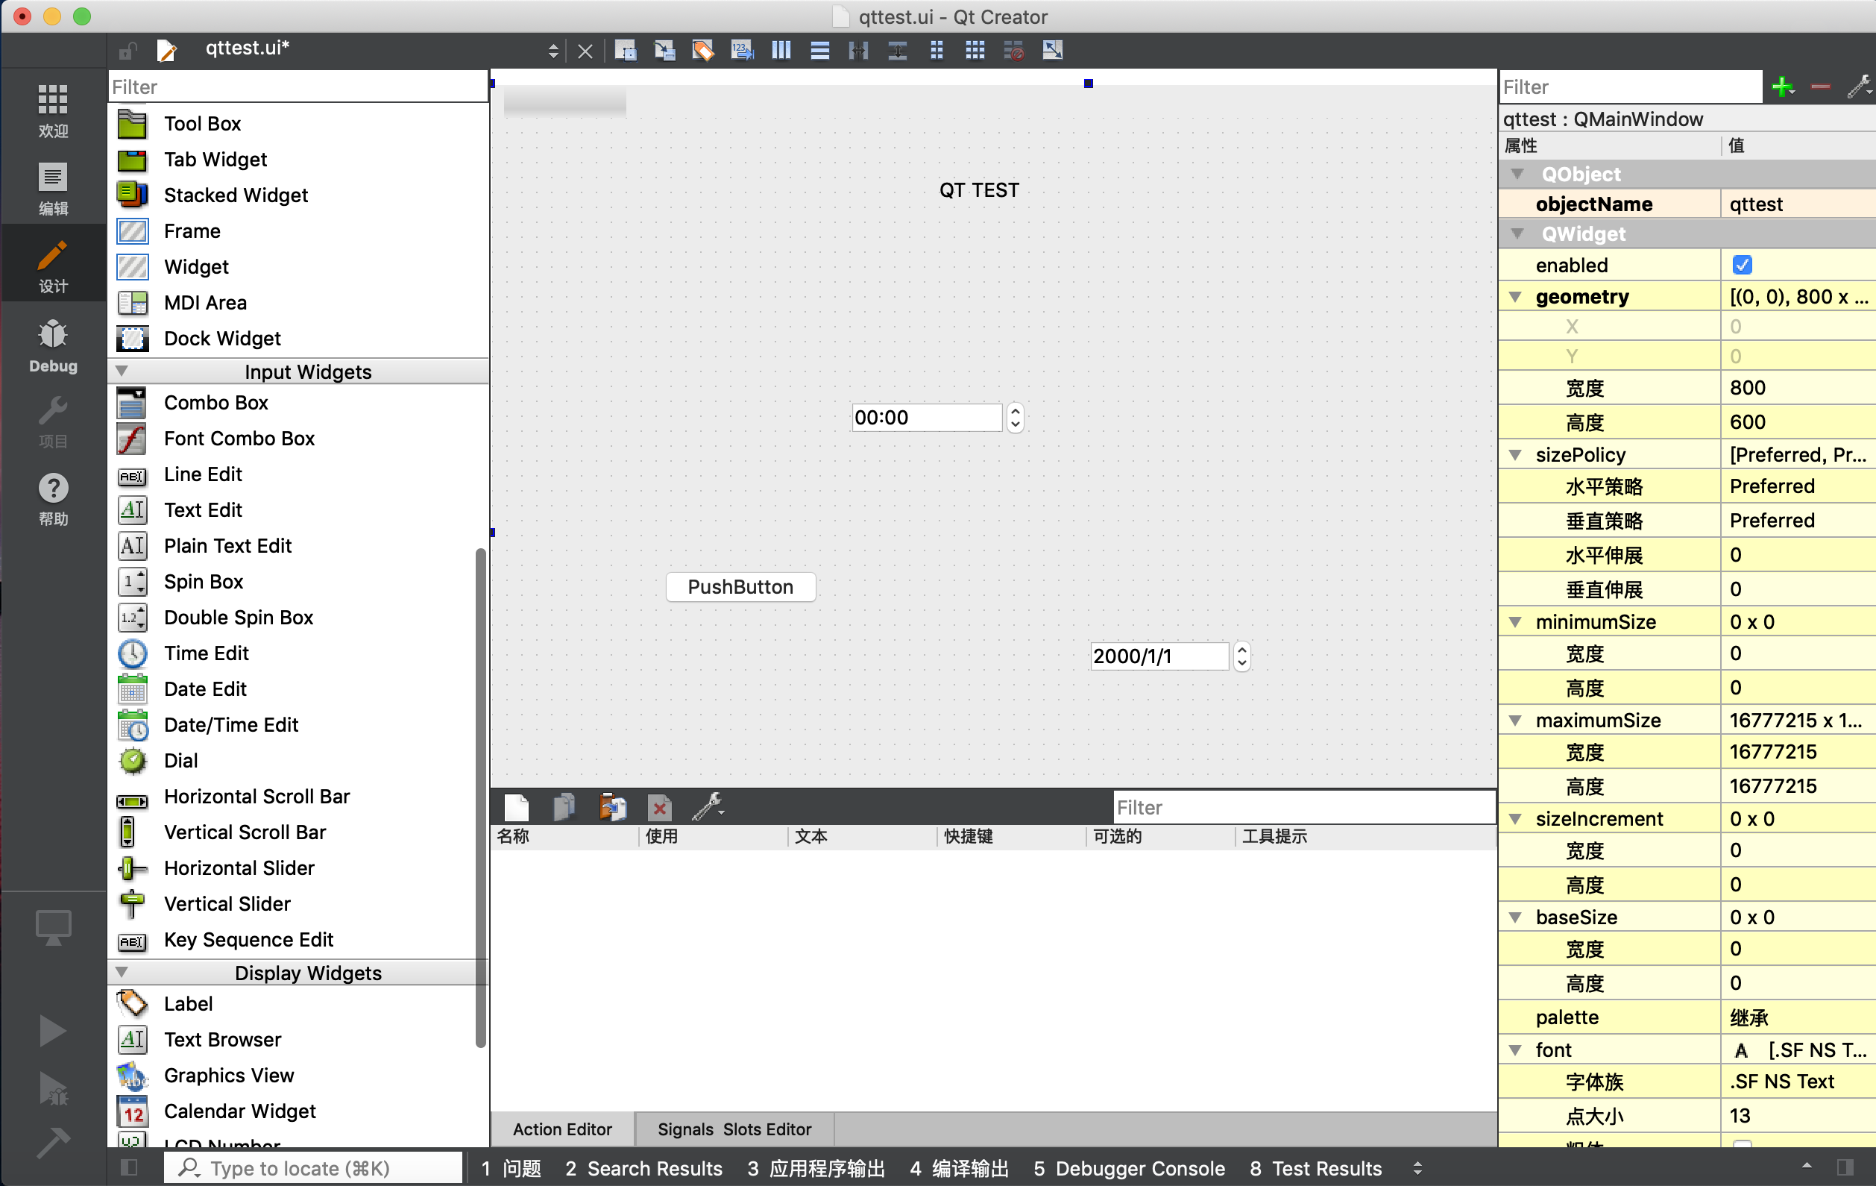
Task: Click the Type to locate search box
Action: (313, 1168)
